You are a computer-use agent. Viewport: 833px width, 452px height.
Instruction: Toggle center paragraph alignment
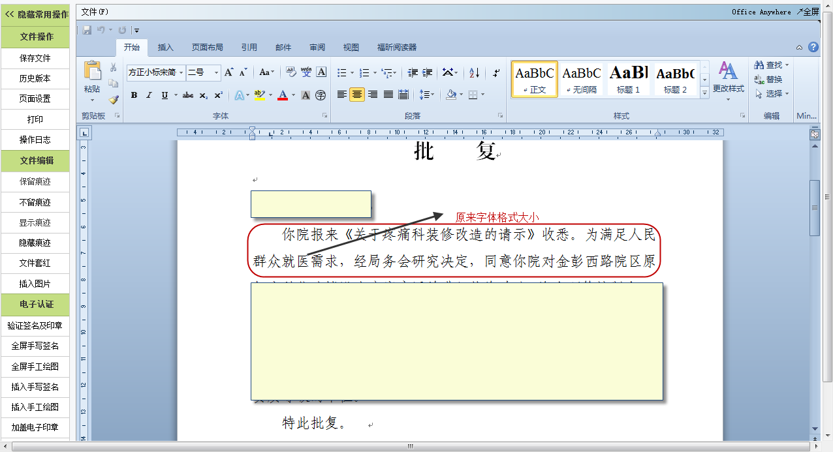(x=357, y=95)
